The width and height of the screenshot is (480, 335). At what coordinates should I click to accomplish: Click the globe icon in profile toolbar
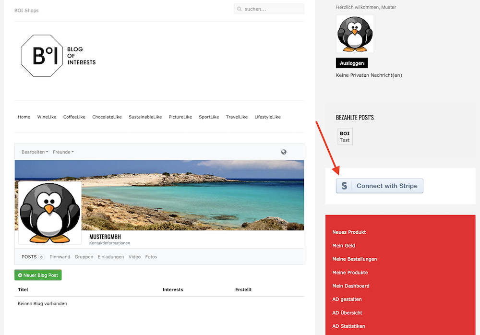[x=284, y=152]
